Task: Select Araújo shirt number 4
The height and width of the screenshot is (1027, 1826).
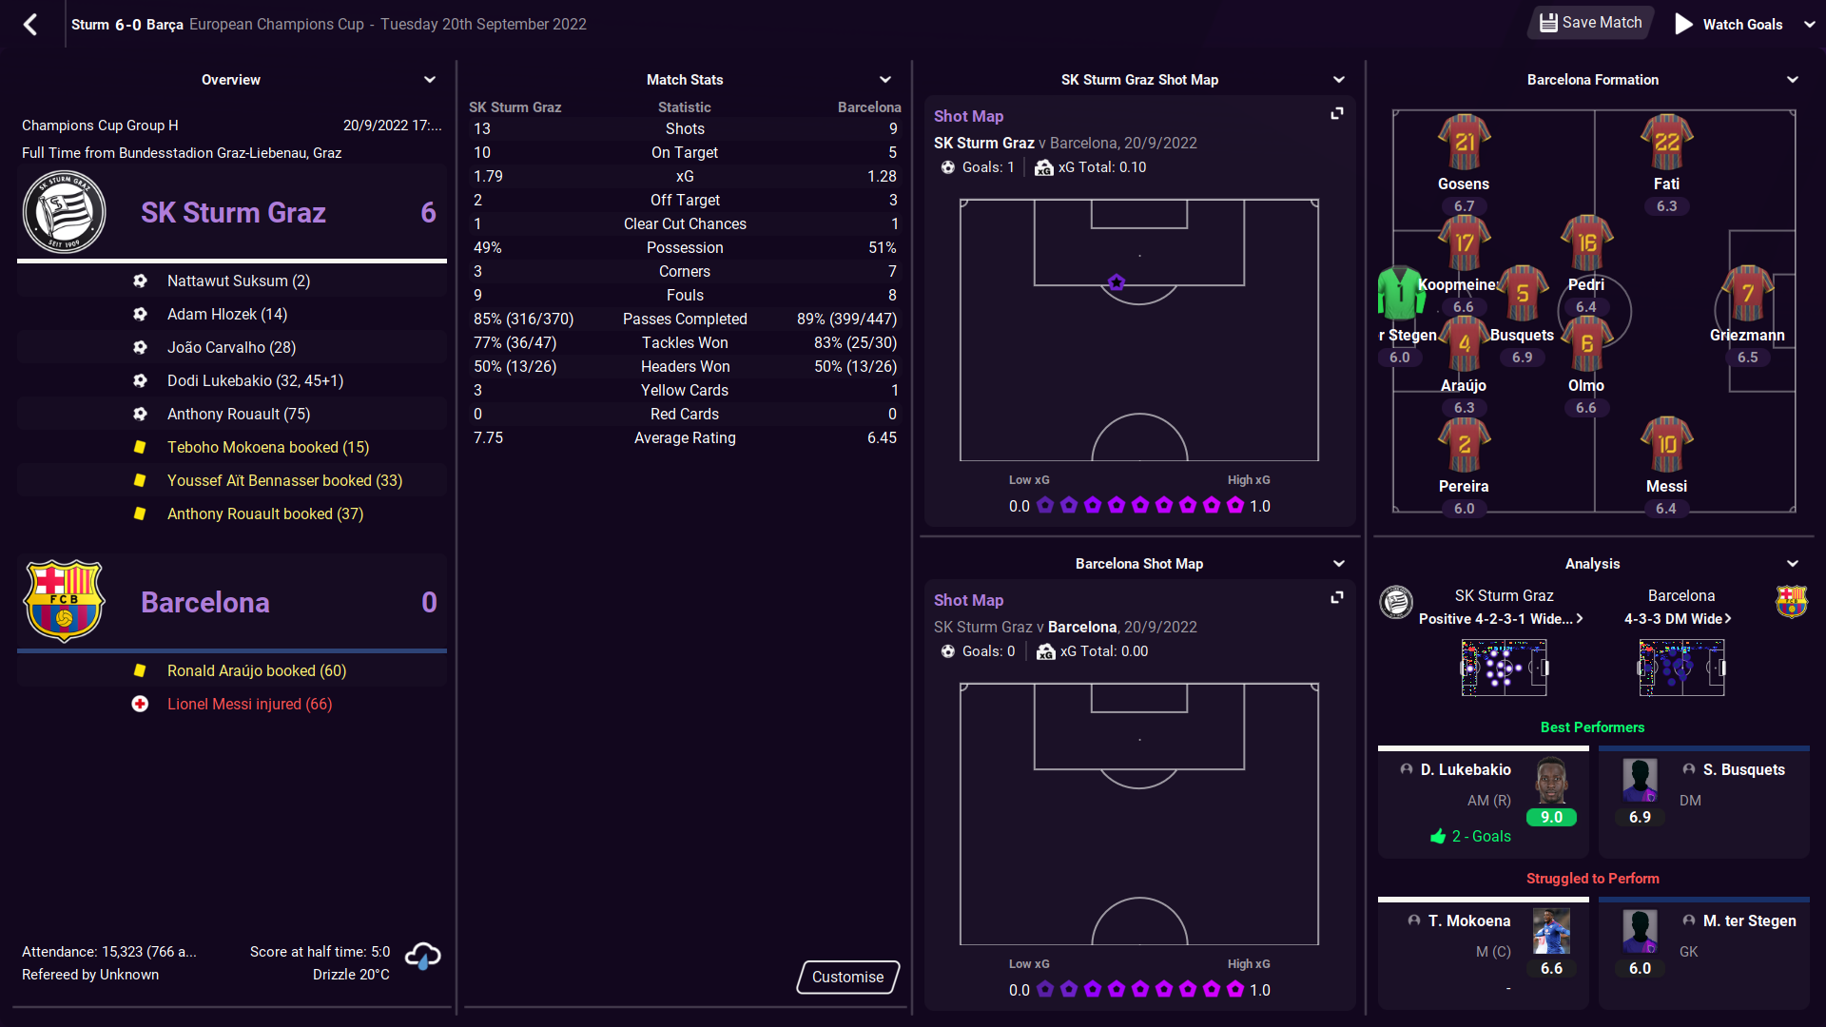Action: coord(1464,343)
